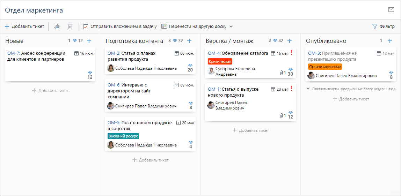
Task: Open ticket link ОМ-2
Action: [114, 53]
